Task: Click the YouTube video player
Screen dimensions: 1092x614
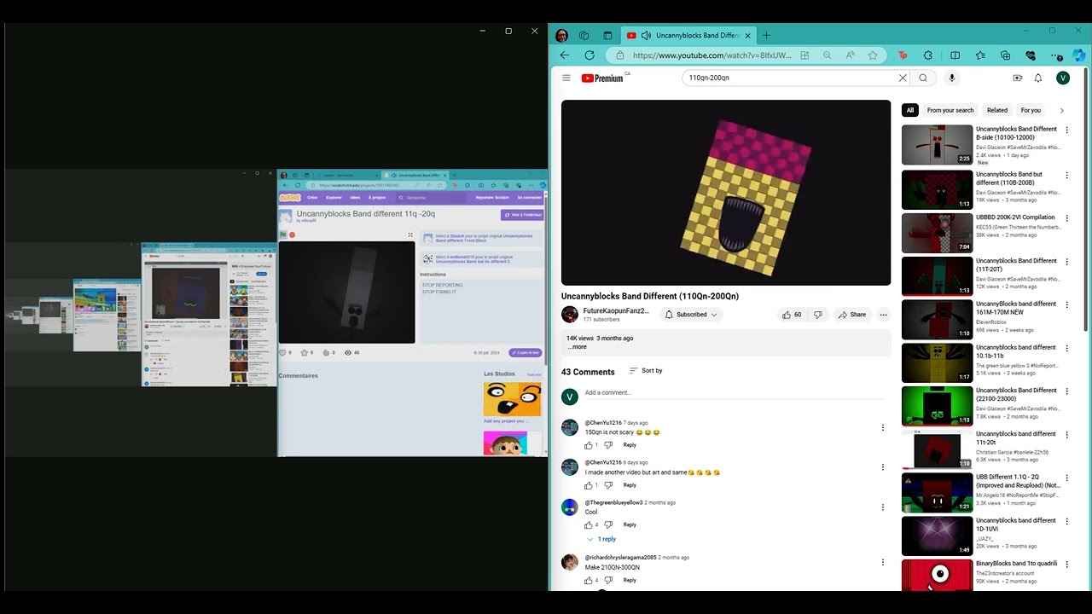Action: pos(726,193)
